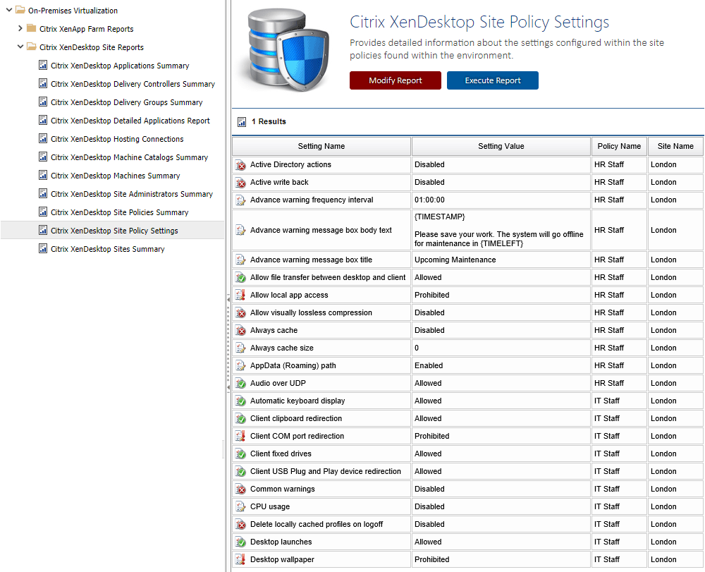Select Citrix XenDesktop Delivery Groups Summary

click(126, 102)
